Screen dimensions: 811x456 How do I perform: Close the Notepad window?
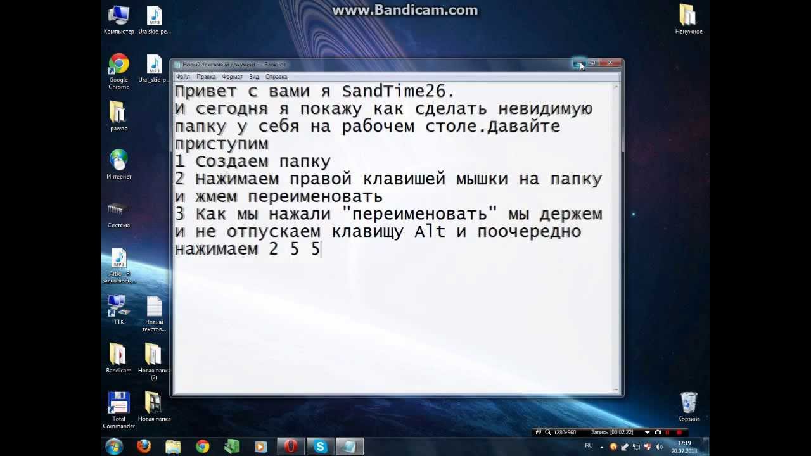coord(611,63)
